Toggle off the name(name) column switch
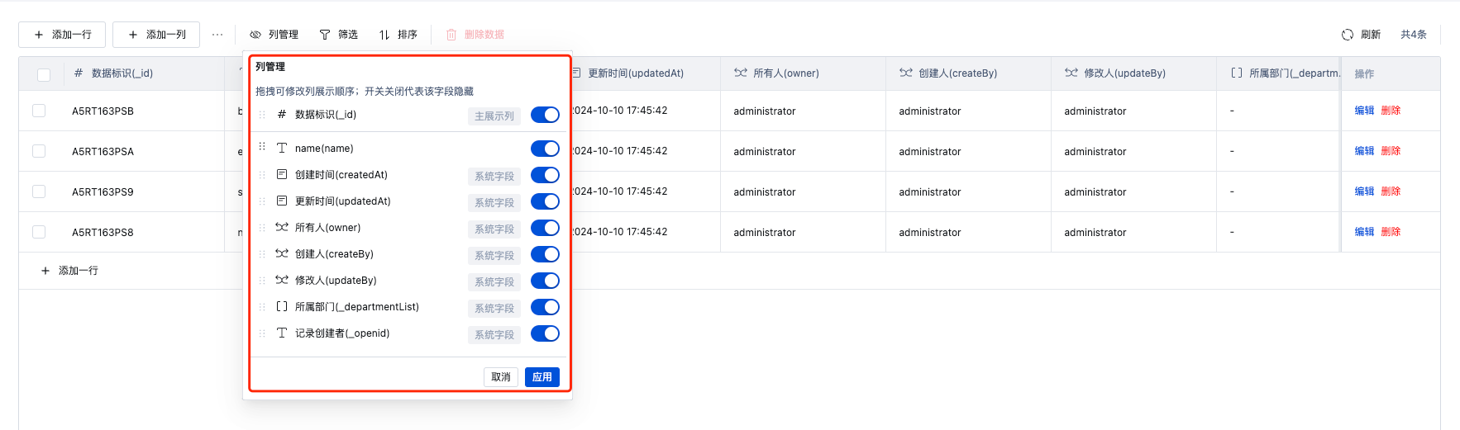The width and height of the screenshot is (1460, 430). point(545,149)
